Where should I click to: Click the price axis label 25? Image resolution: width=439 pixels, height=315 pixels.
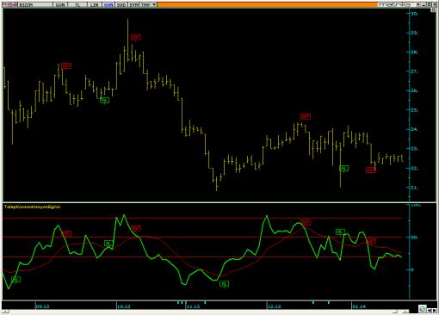point(414,110)
